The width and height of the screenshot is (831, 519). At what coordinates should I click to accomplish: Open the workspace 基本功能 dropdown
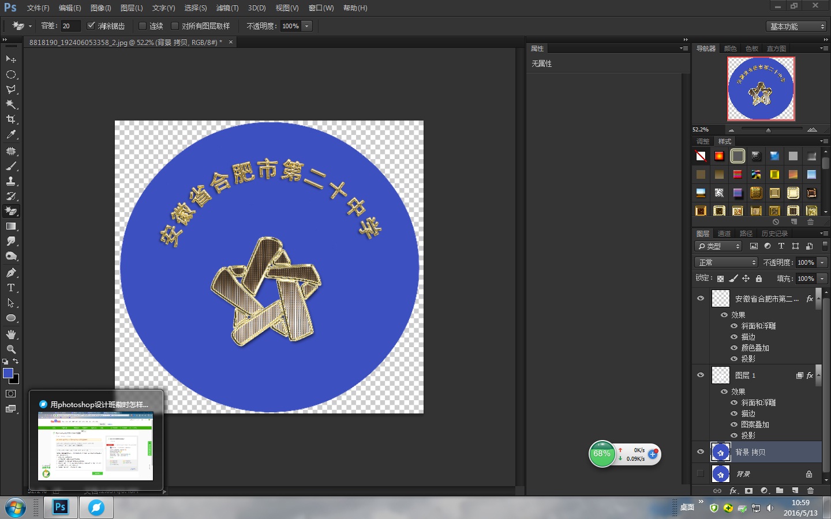click(x=797, y=27)
